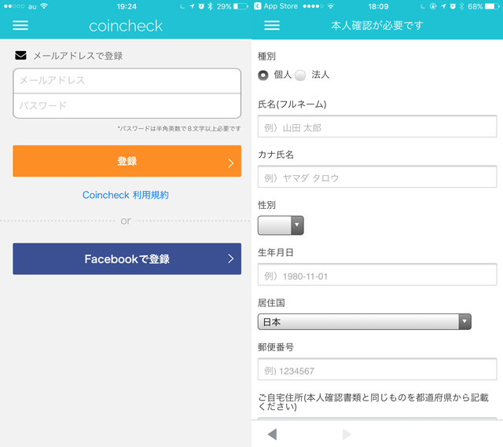Tap the forward triangle navigation arrow
Viewport: 503px width, 447px height.
(347, 434)
